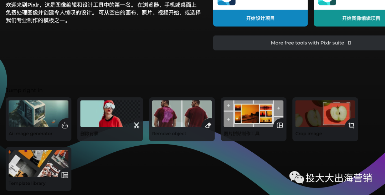Click the icon beside More free tools text
This screenshot has height=195, width=385.
click(349, 43)
